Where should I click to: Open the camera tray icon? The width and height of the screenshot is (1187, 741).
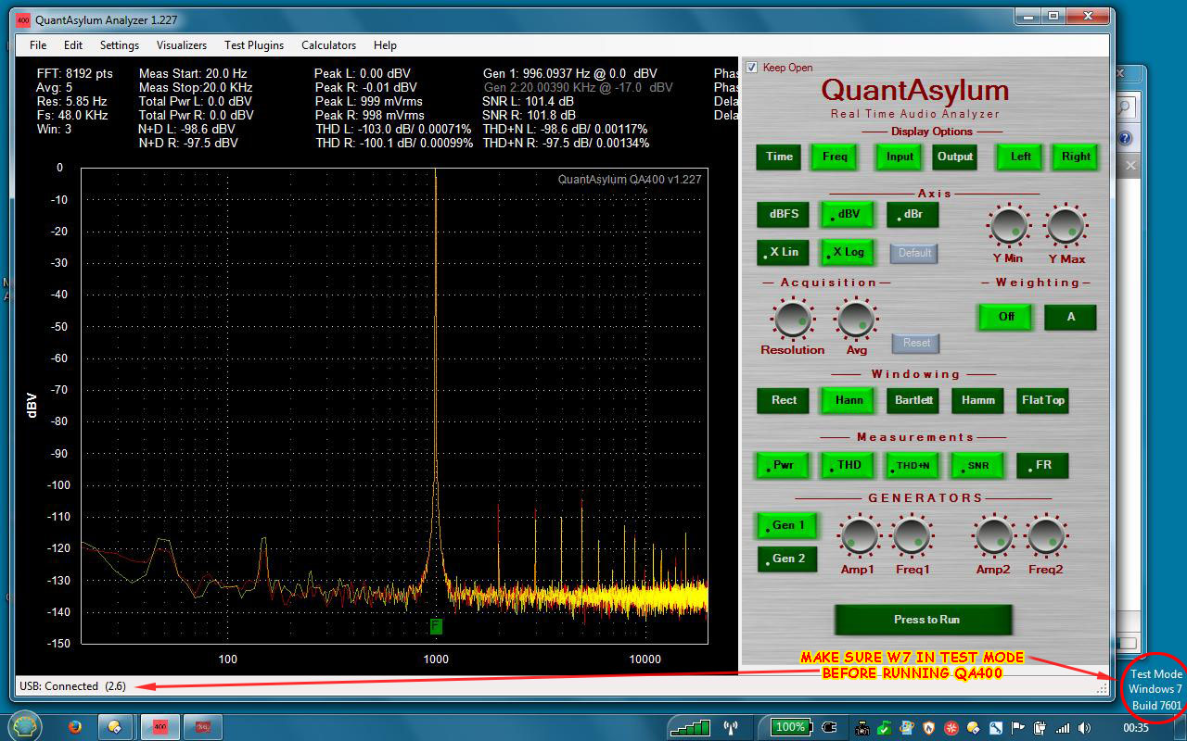[x=862, y=728]
